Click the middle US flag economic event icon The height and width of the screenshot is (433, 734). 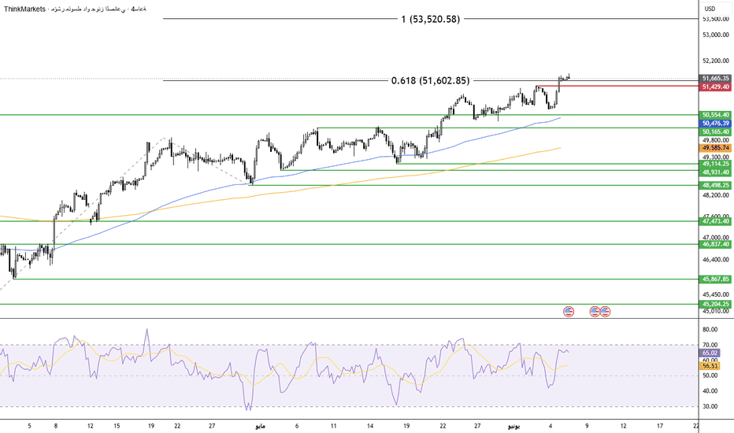595,311
